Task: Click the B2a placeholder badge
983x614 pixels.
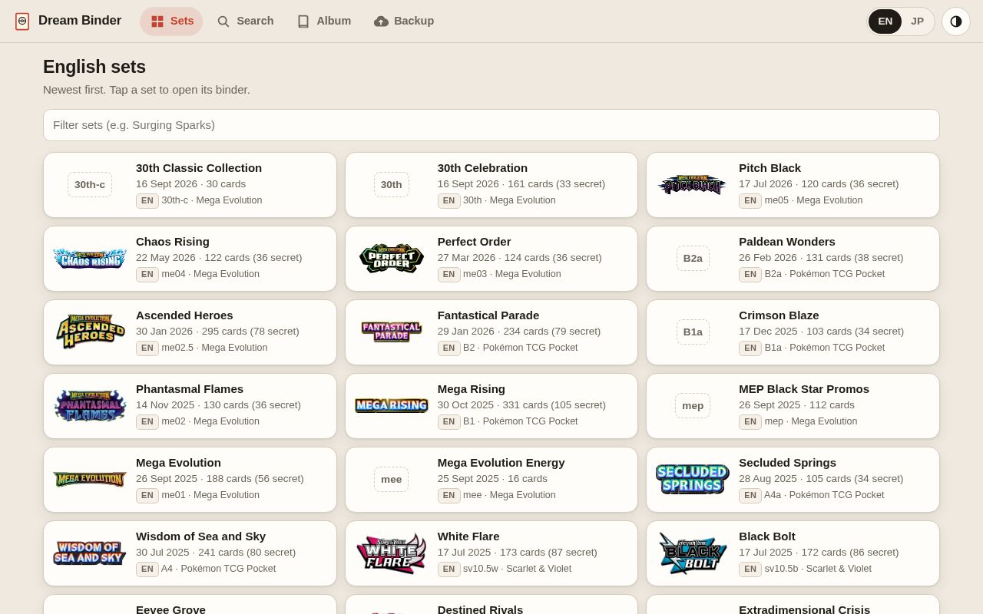Action: click(x=693, y=259)
